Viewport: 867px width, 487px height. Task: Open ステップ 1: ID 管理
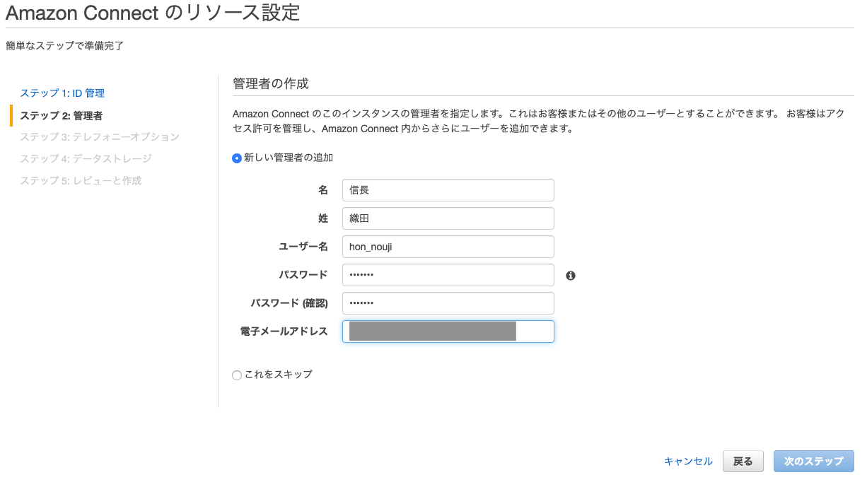point(62,93)
